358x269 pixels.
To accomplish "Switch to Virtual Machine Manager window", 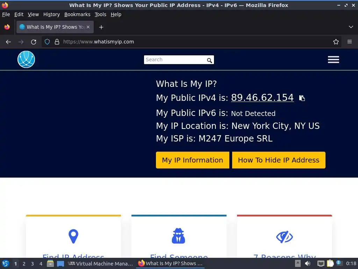I will [100, 263].
